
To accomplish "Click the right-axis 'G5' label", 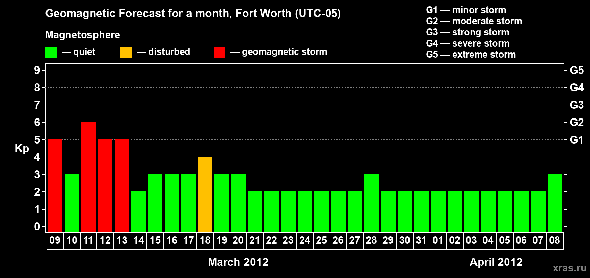I will [577, 70].
